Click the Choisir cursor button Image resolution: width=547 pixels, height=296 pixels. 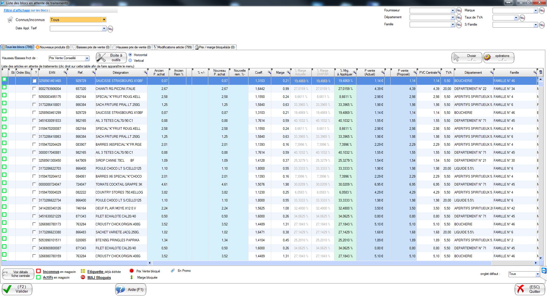point(467,57)
